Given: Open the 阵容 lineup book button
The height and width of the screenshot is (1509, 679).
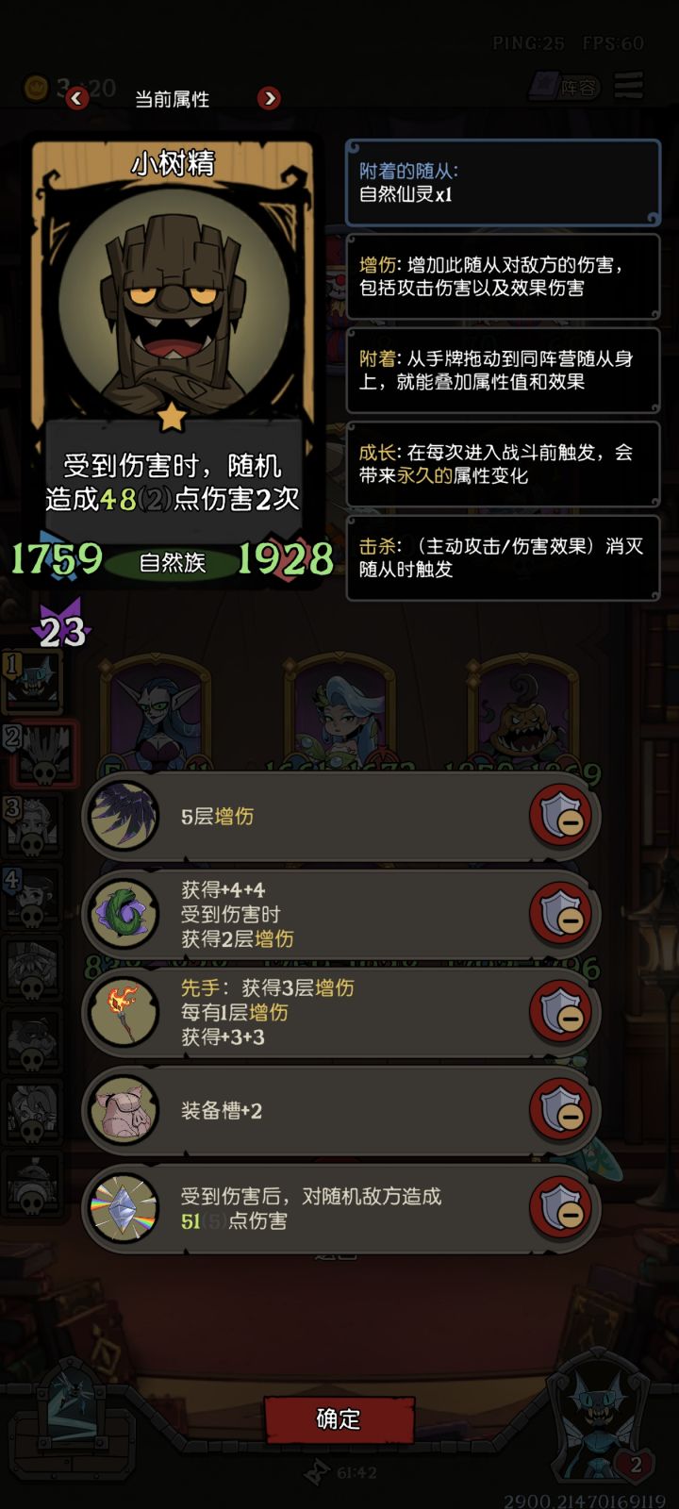Looking at the screenshot, I should click(566, 87).
